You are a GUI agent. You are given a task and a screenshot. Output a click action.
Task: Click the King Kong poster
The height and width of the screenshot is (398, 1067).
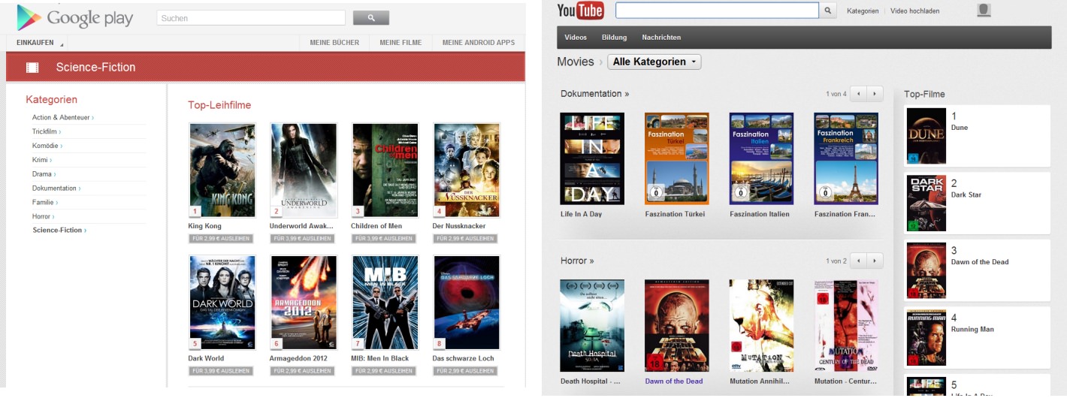point(222,170)
